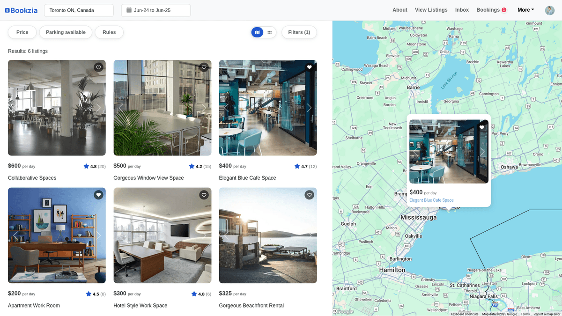The image size is (562, 316).
Task: Open the profile avatar menu
Action: click(549, 10)
